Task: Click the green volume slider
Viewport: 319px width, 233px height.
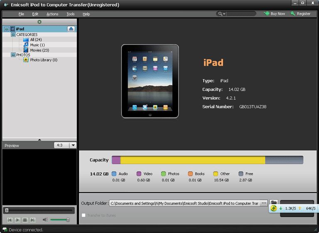Action: 59,220
